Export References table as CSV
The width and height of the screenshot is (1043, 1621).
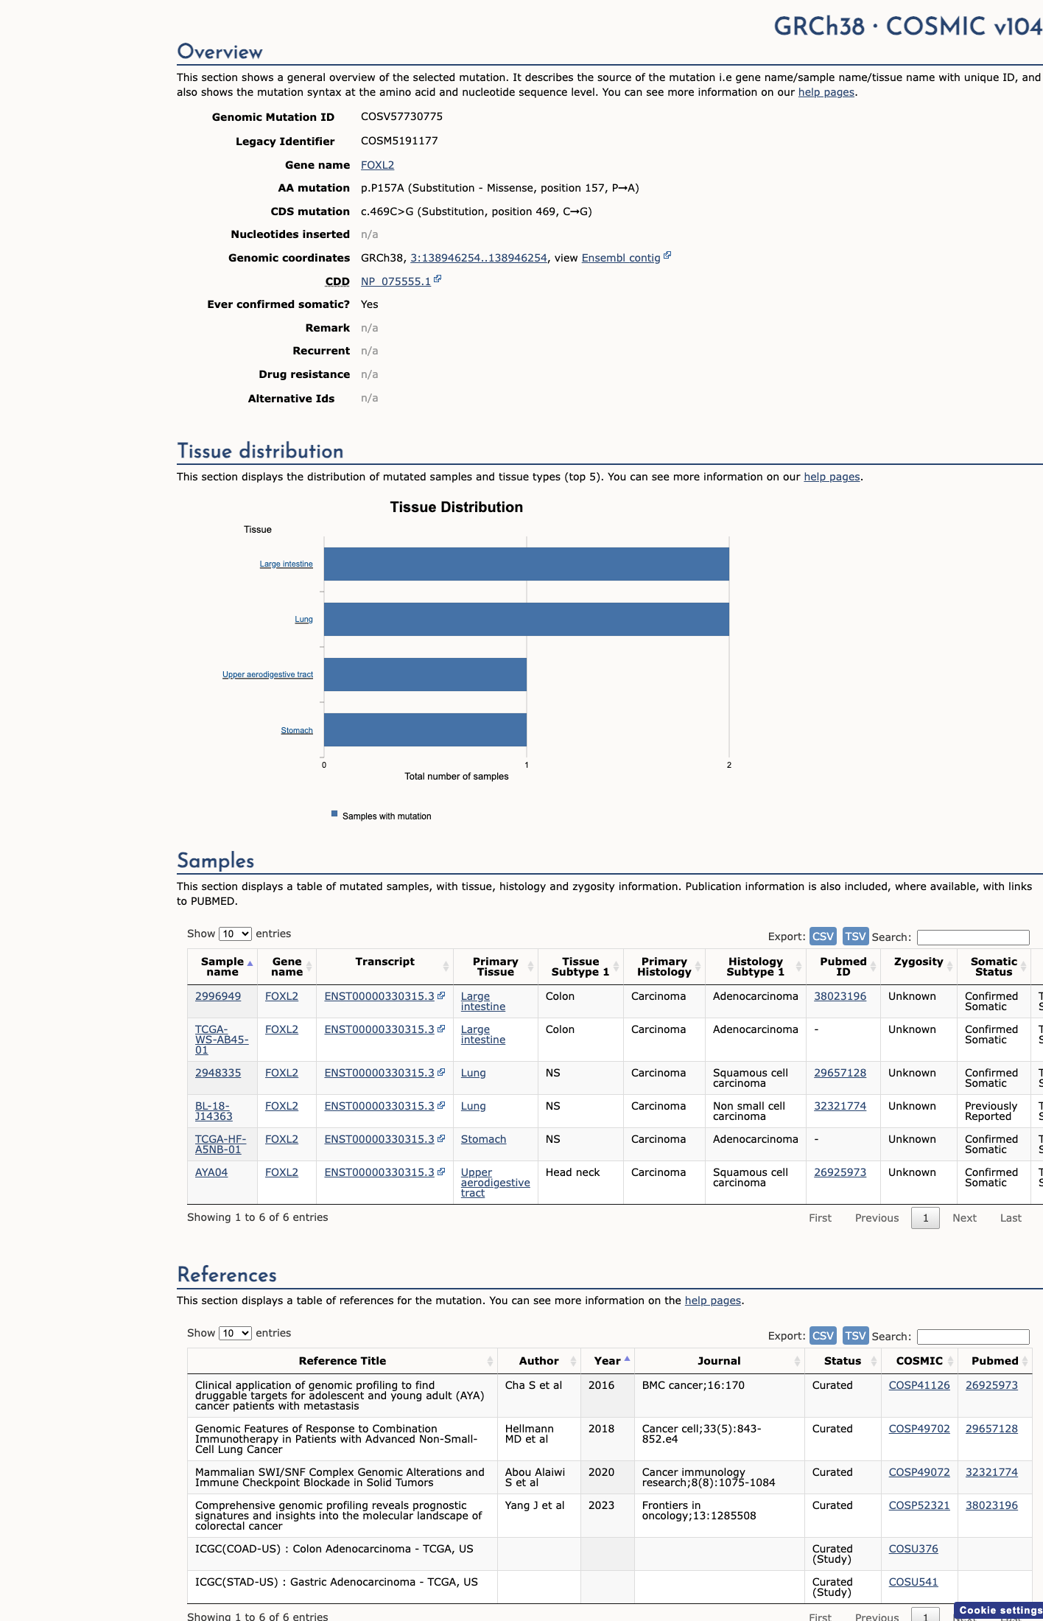click(823, 1335)
